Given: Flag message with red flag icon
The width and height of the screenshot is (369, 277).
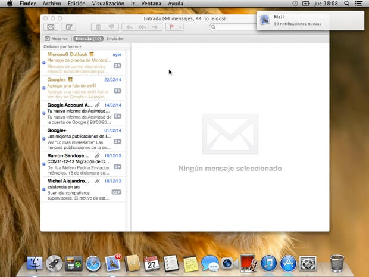Looking at the screenshot, I should click(x=171, y=27).
